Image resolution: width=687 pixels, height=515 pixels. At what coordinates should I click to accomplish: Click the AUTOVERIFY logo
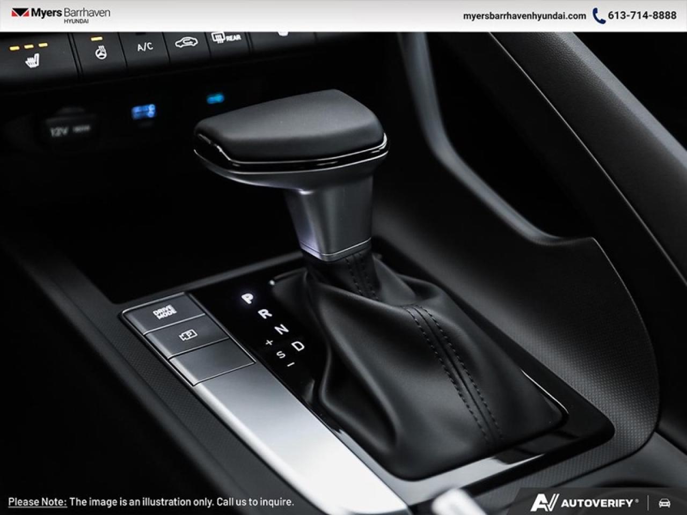pos(584,503)
